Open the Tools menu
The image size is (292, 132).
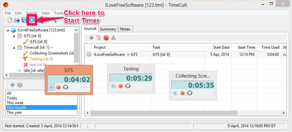pyautogui.click(x=59, y=13)
